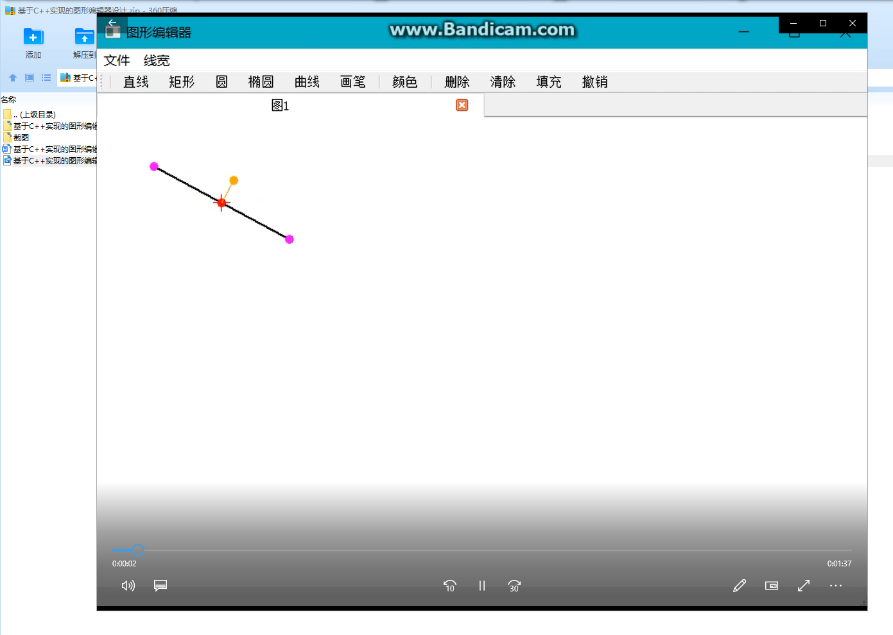The width and height of the screenshot is (893, 635).
Task: Click the 删除 delete button
Action: (x=457, y=82)
